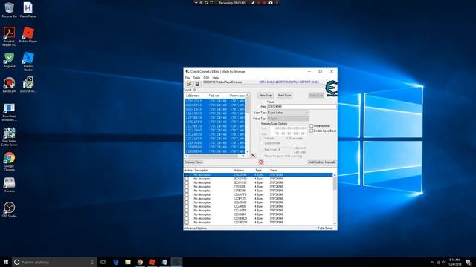Viewport: 476px width, 267px height.
Task: Open Piano Player desktop shortcut
Action: (28, 10)
